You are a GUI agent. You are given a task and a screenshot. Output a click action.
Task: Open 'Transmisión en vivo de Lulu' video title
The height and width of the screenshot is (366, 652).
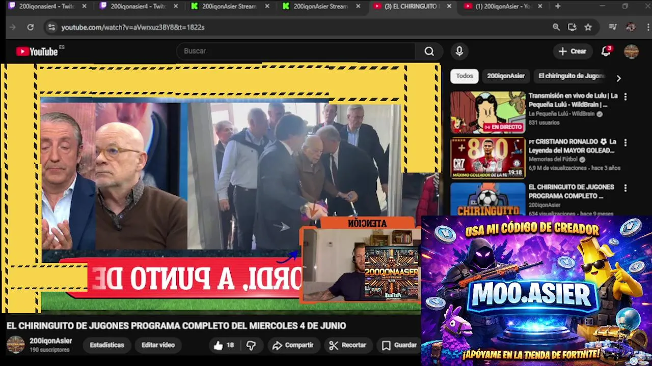tap(573, 100)
